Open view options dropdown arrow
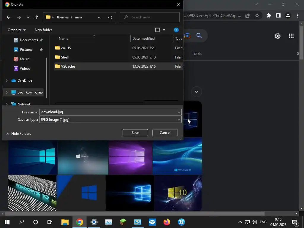 click(x=164, y=30)
